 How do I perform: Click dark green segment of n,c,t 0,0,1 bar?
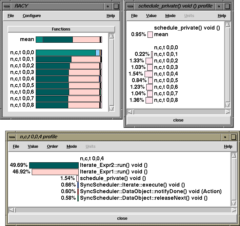[x=53, y=59]
